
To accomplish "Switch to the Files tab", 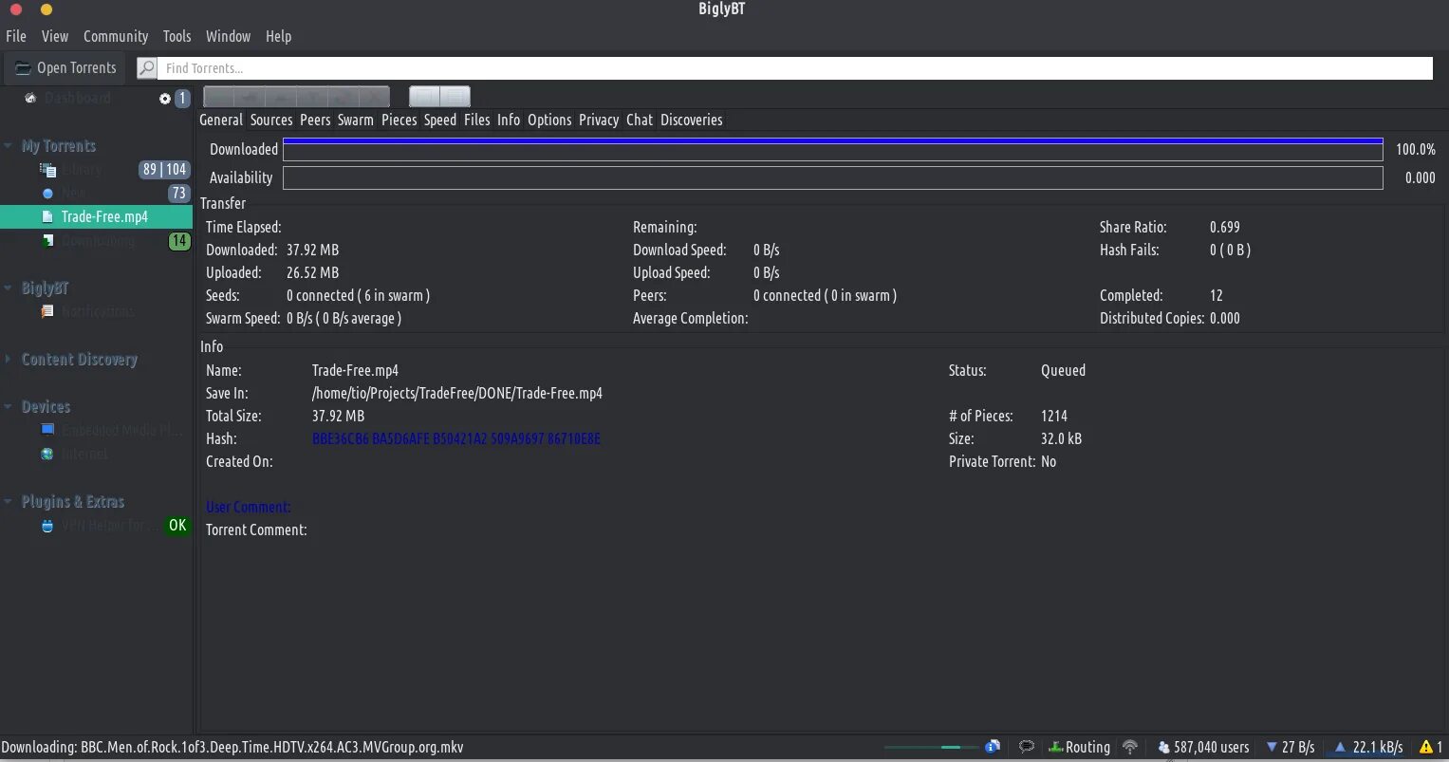I will 477,120.
